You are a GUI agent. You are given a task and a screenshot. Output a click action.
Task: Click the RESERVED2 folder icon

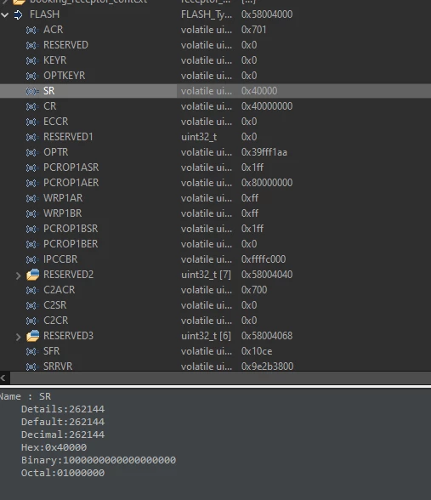32,275
